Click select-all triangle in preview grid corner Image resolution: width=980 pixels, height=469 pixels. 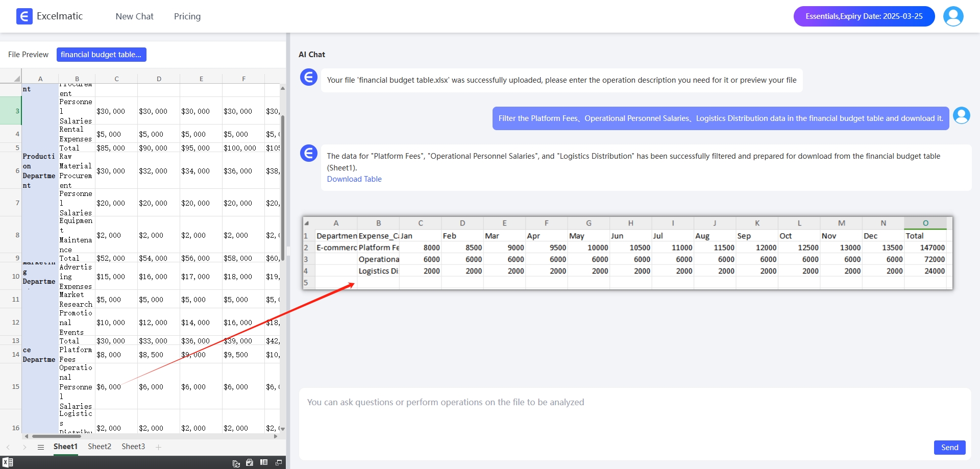click(x=17, y=79)
